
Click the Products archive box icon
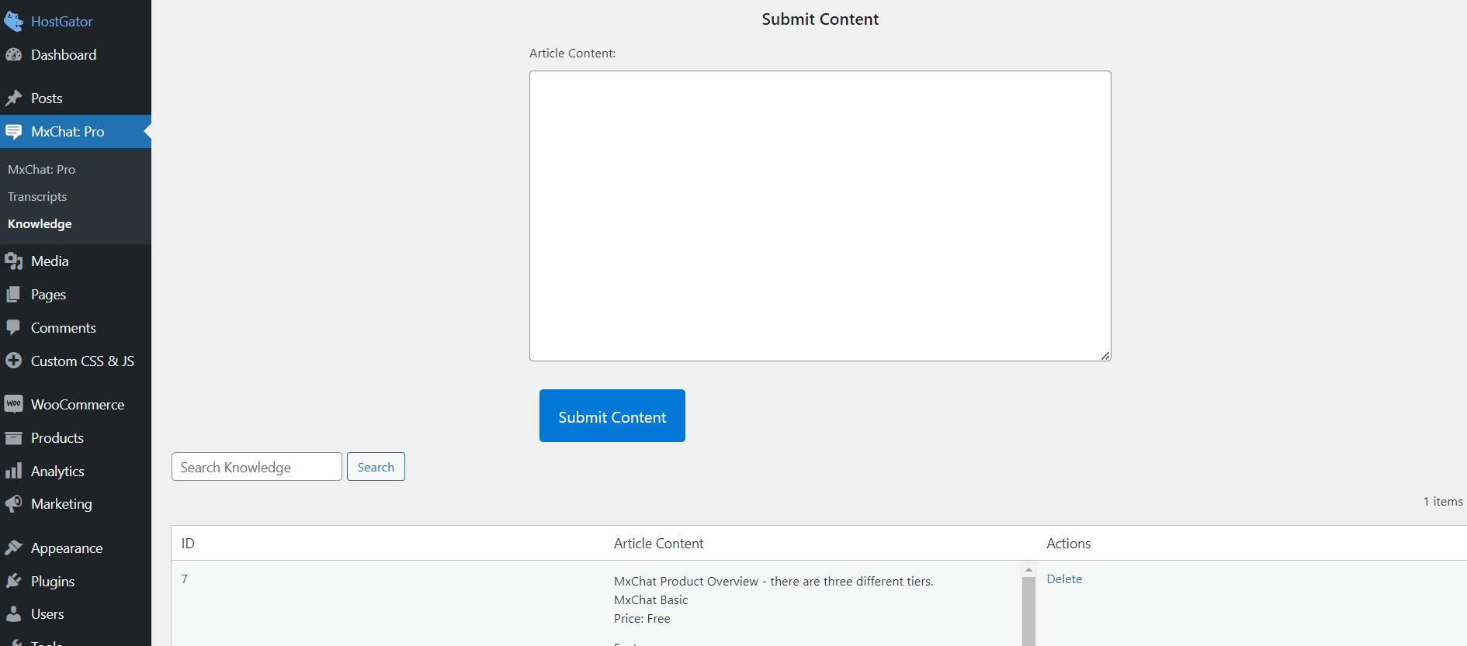pyautogui.click(x=13, y=438)
